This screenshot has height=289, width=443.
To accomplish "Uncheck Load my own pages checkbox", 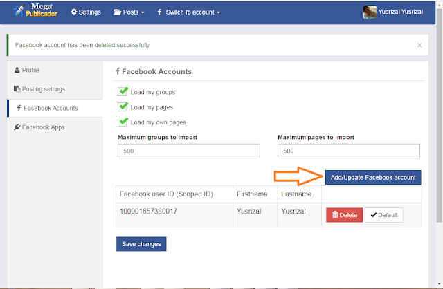I will pyautogui.click(x=123, y=122).
